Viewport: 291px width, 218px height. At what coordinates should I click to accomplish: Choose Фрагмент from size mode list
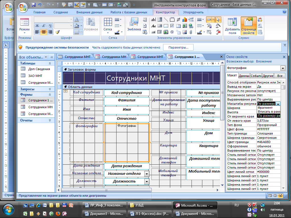tap(269, 108)
